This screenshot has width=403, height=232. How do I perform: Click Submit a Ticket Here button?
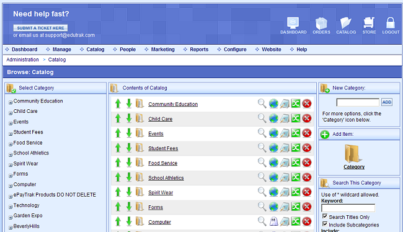[x=40, y=28]
